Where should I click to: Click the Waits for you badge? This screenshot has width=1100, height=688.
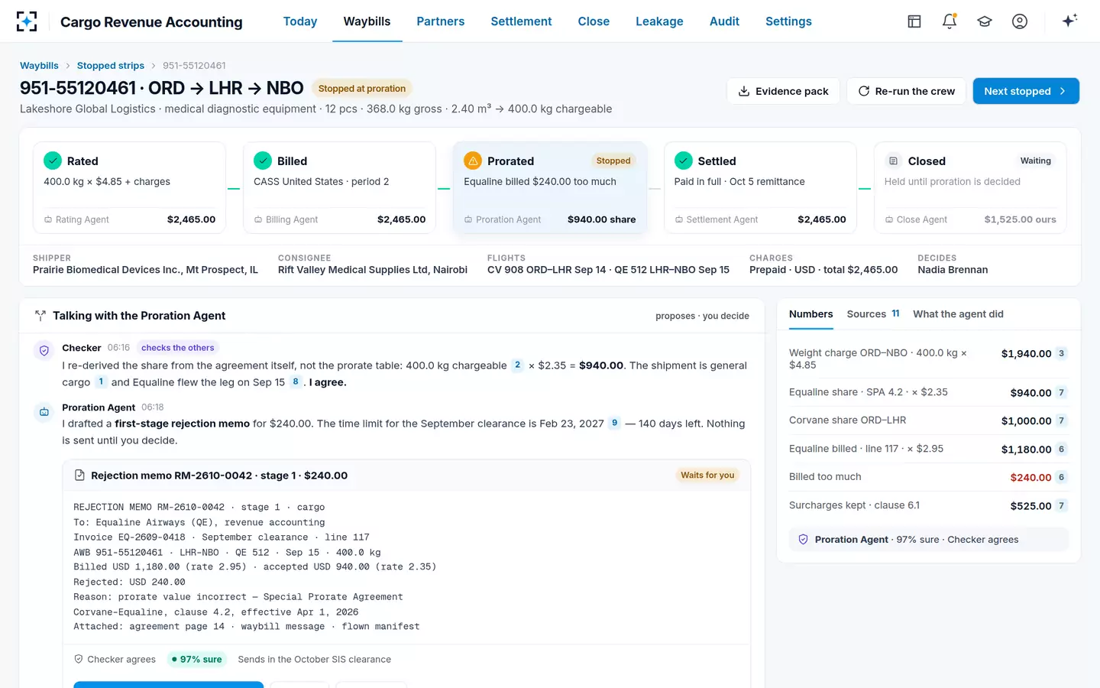tap(707, 475)
